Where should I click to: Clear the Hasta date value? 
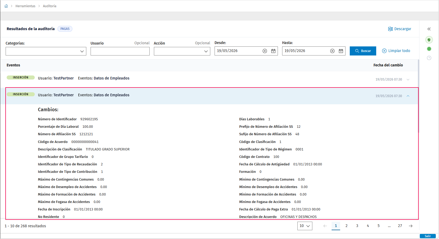[332, 51]
